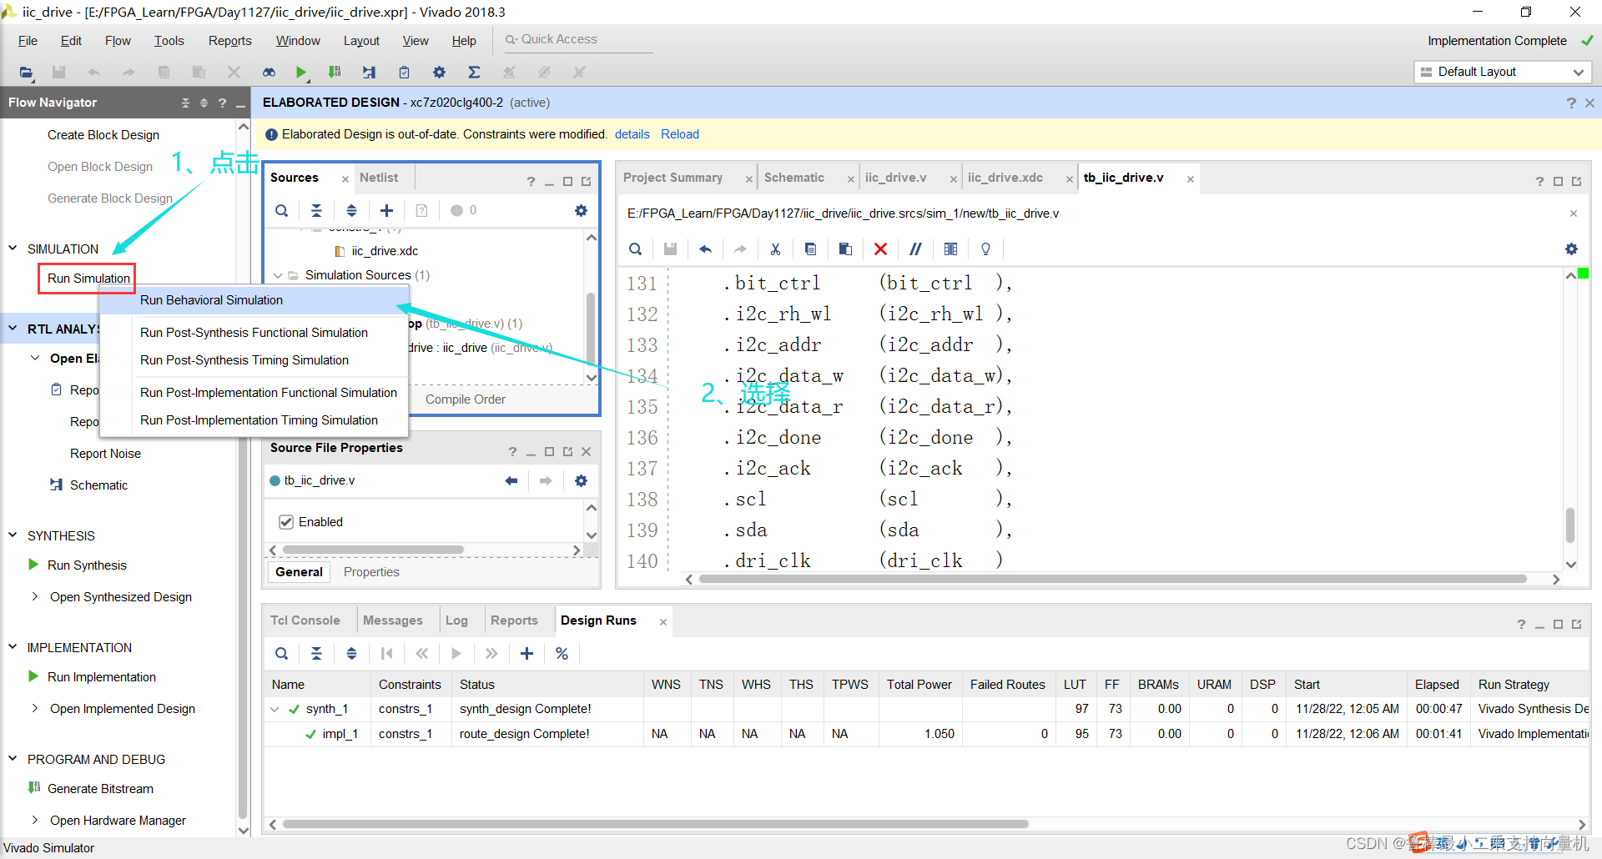
Task: Add sources with plus icon in Sources
Action: [x=386, y=211]
